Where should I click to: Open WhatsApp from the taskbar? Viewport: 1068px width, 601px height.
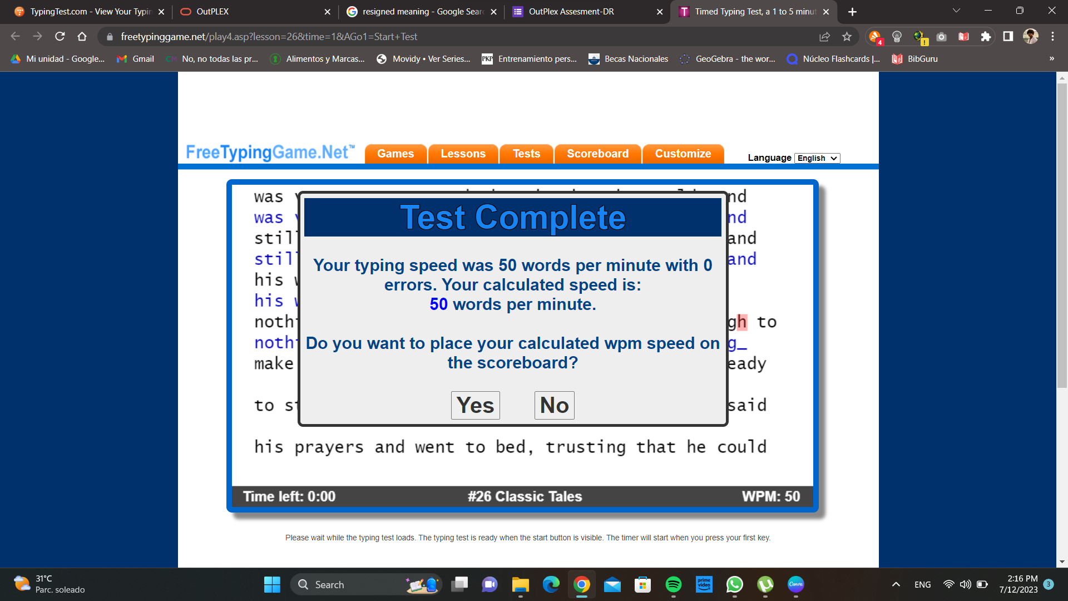(x=734, y=584)
